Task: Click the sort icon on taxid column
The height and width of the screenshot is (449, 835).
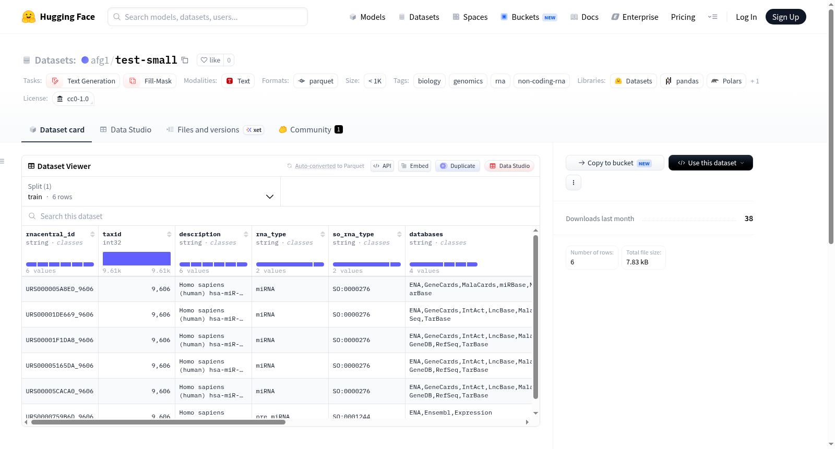Action: pyautogui.click(x=169, y=234)
